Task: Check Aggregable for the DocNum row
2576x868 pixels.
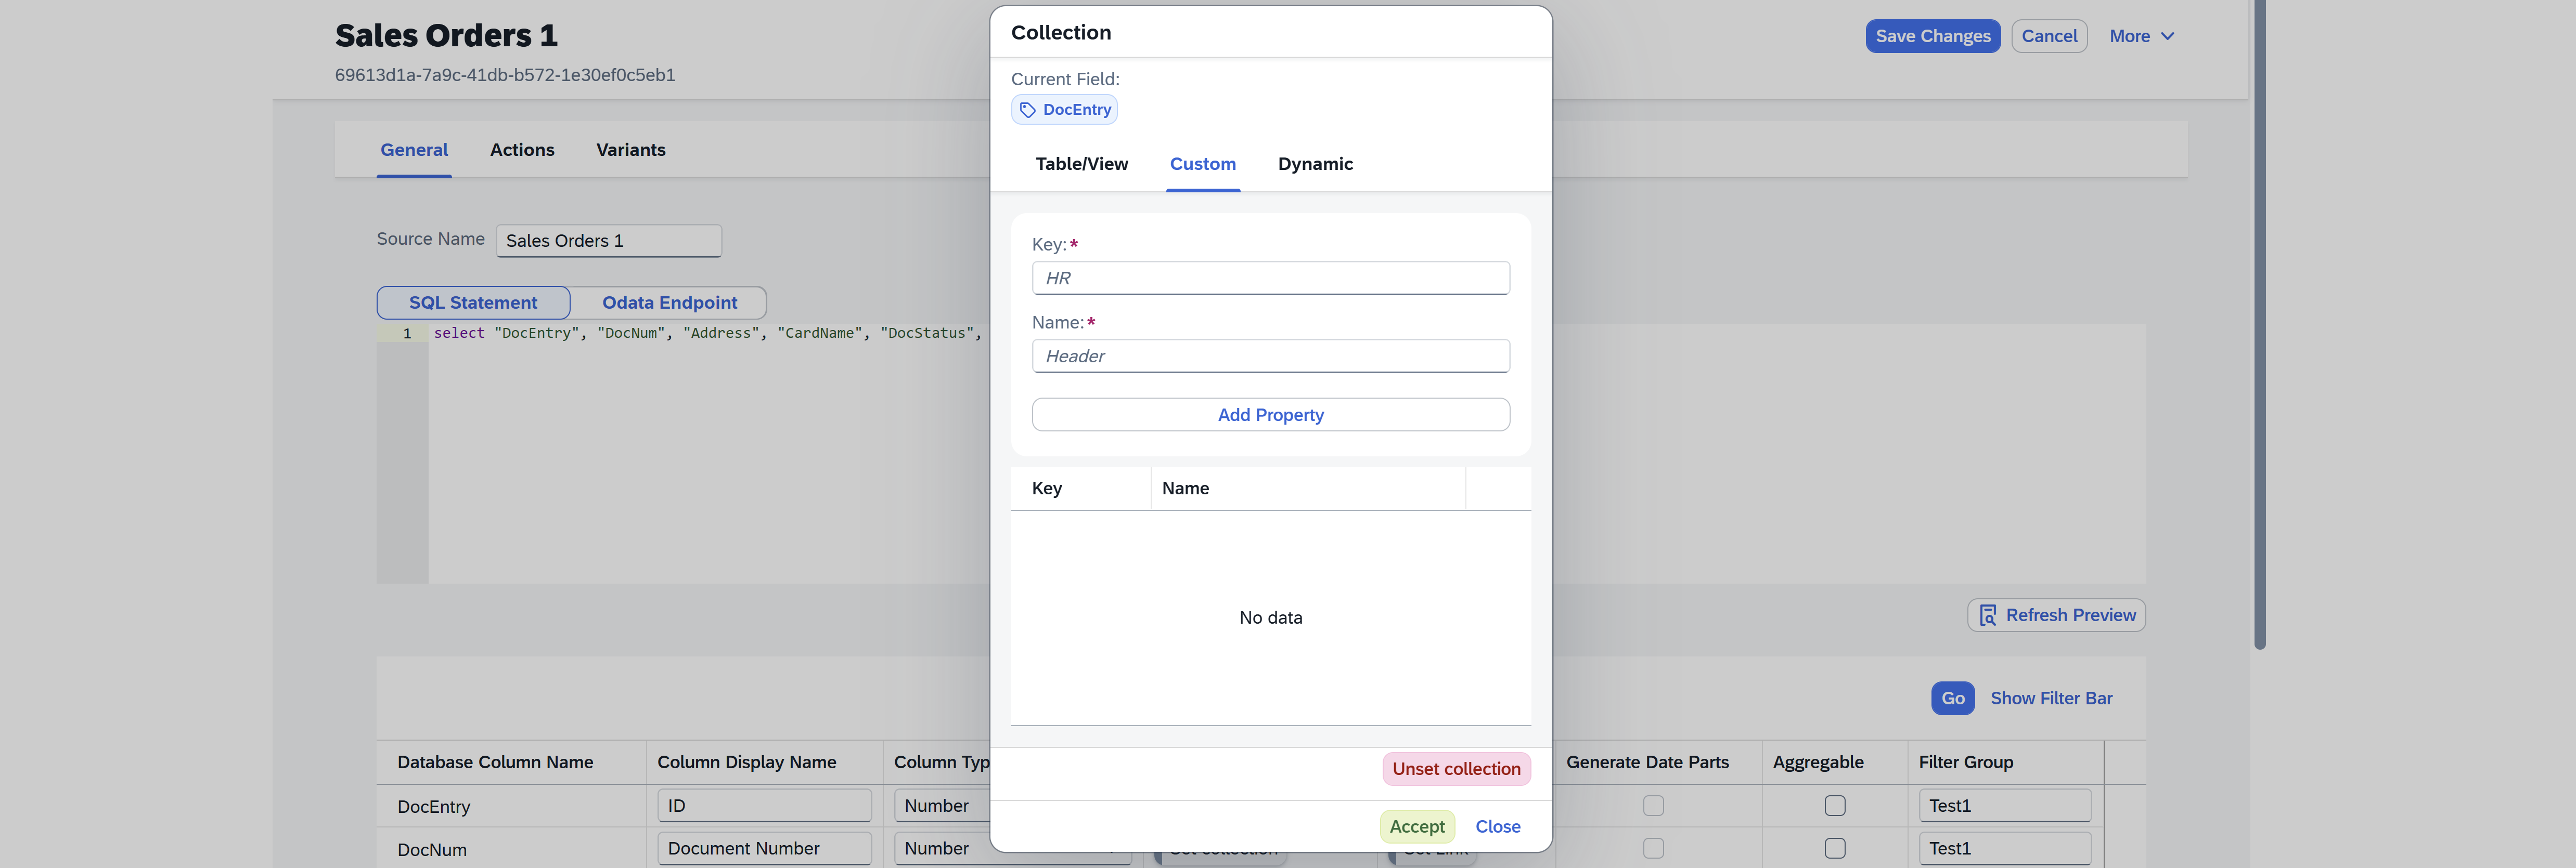Action: coord(1834,848)
